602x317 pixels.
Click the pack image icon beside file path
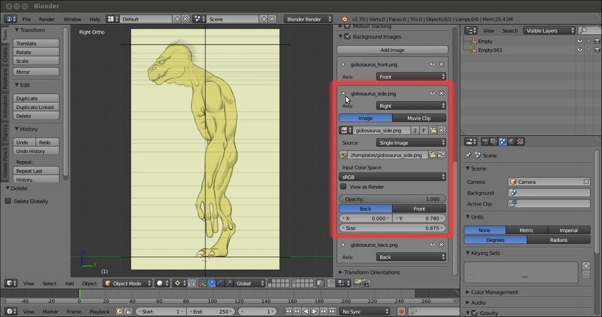pos(344,155)
